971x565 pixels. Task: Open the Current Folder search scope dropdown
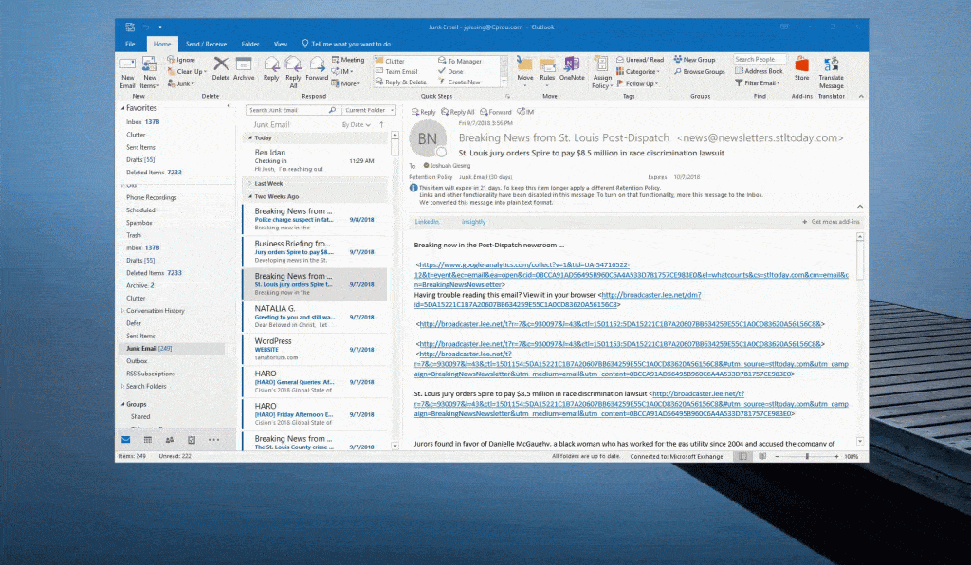(369, 110)
